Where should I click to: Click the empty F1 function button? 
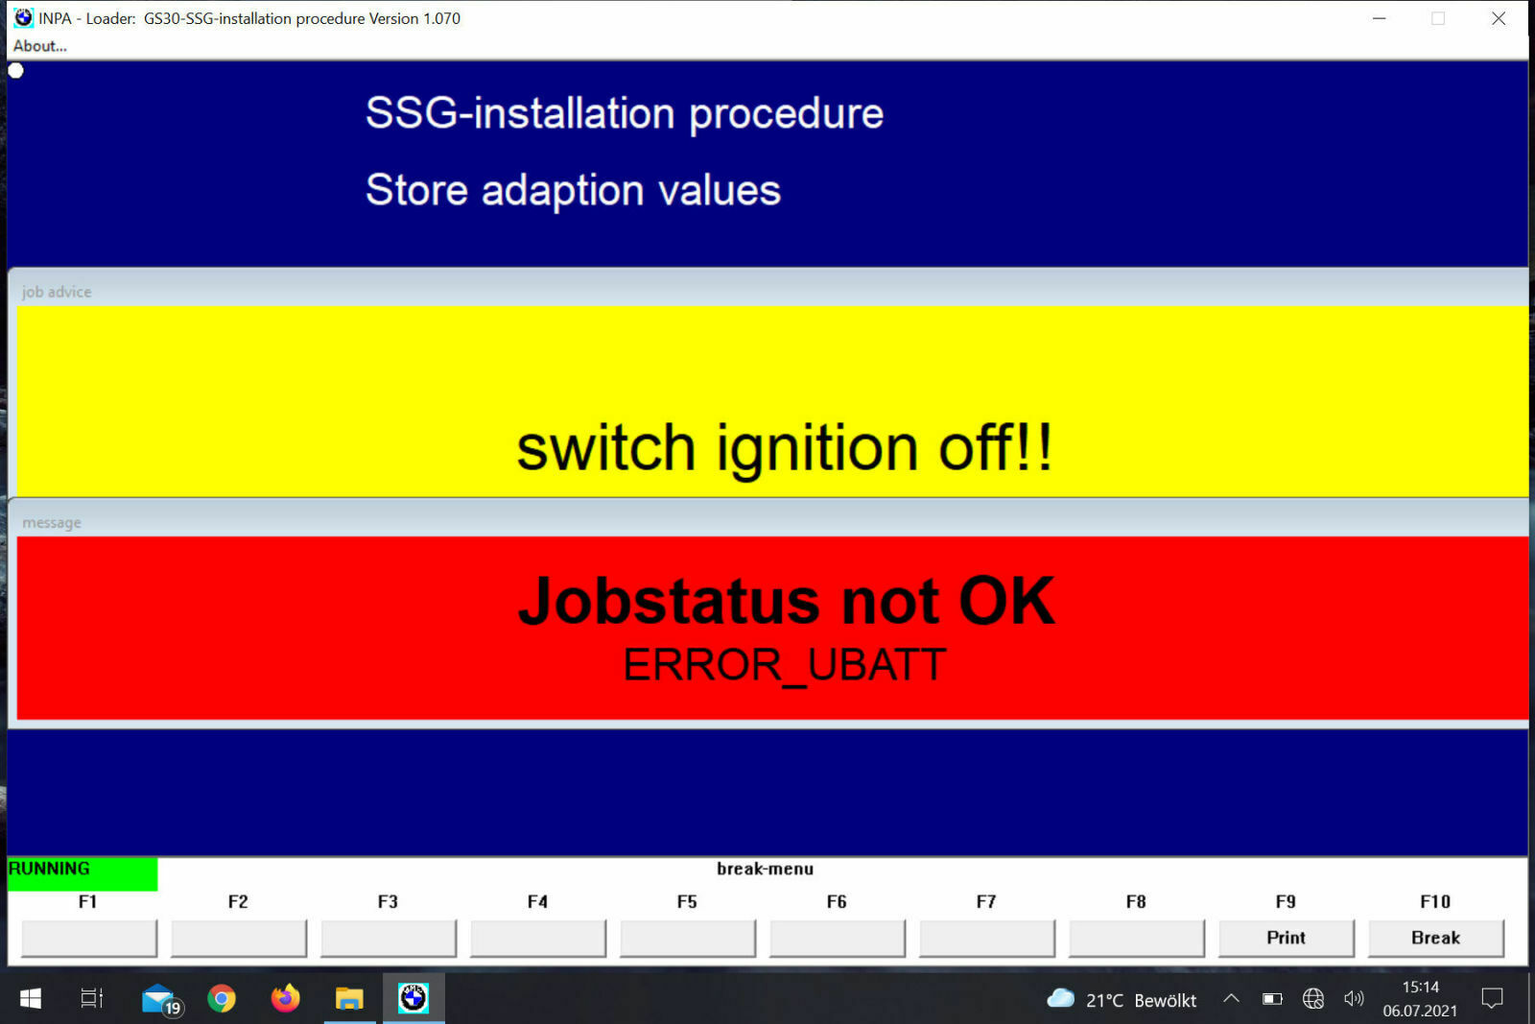pos(89,938)
